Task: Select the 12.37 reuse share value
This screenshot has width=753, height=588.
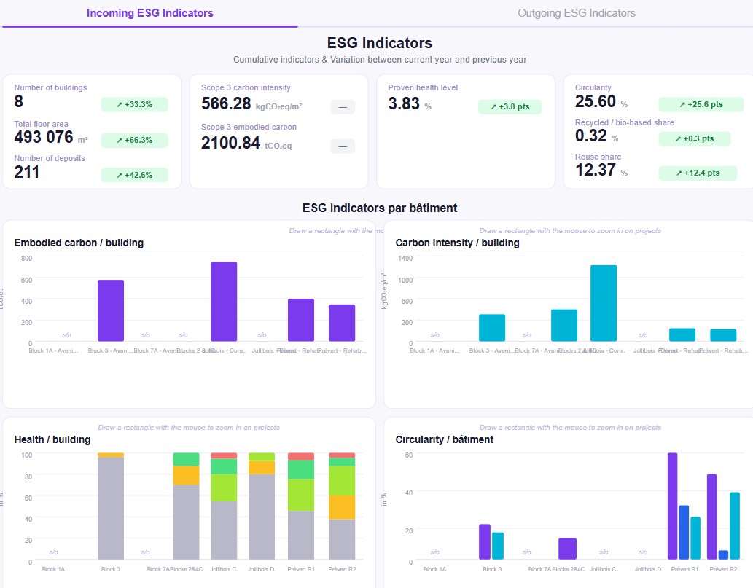Action: tap(596, 170)
